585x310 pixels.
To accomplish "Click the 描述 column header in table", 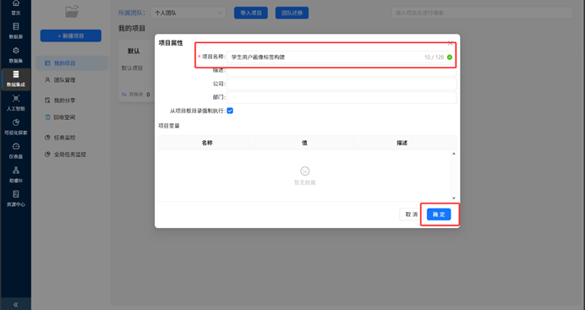I will click(x=402, y=143).
